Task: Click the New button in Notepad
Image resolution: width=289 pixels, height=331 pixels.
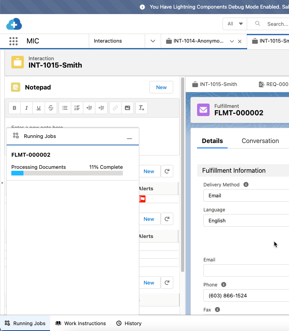Action: [161, 87]
